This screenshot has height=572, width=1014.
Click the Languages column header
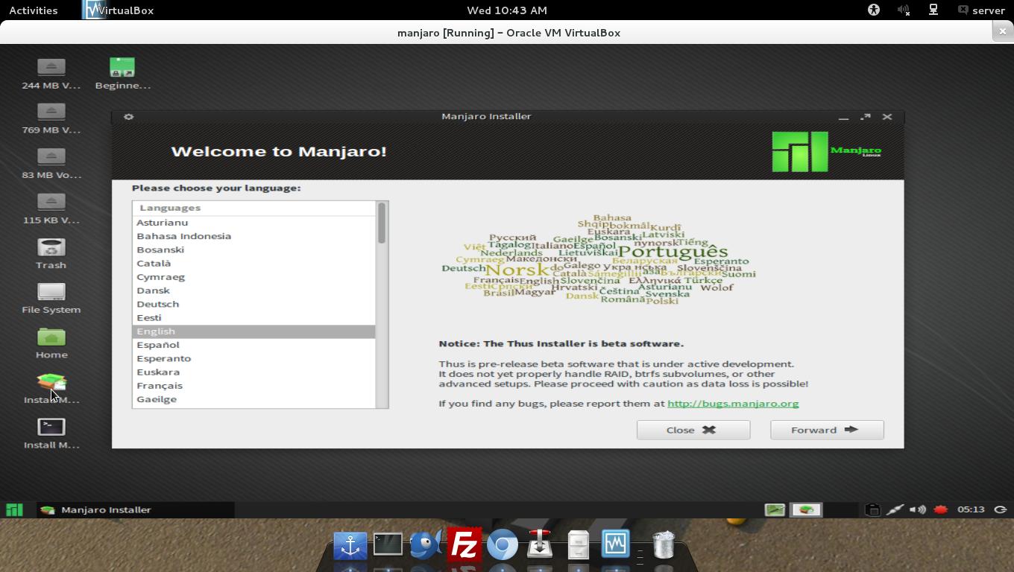click(254, 208)
